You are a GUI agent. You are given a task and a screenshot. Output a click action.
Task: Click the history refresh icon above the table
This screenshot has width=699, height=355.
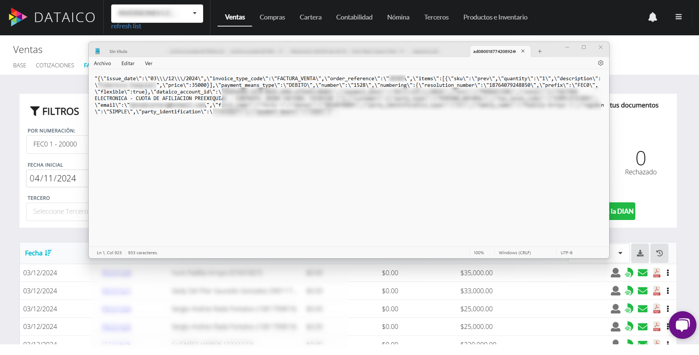[x=659, y=253]
